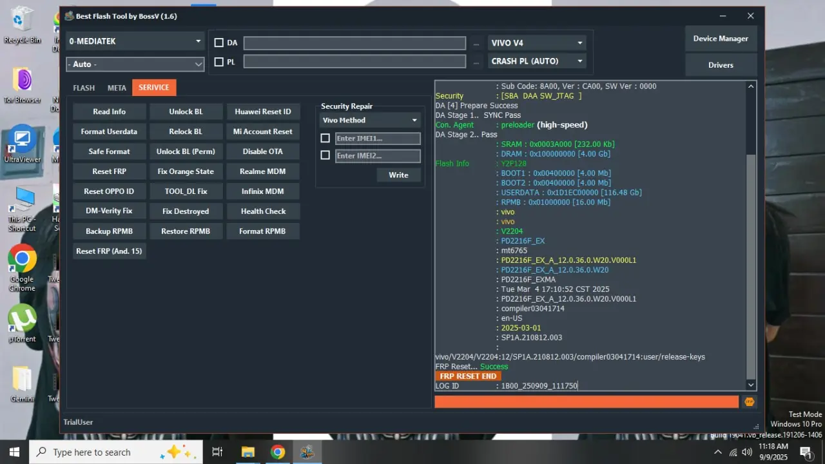Click the Write IMEI button
This screenshot has height=464, width=825.
pyautogui.click(x=399, y=175)
